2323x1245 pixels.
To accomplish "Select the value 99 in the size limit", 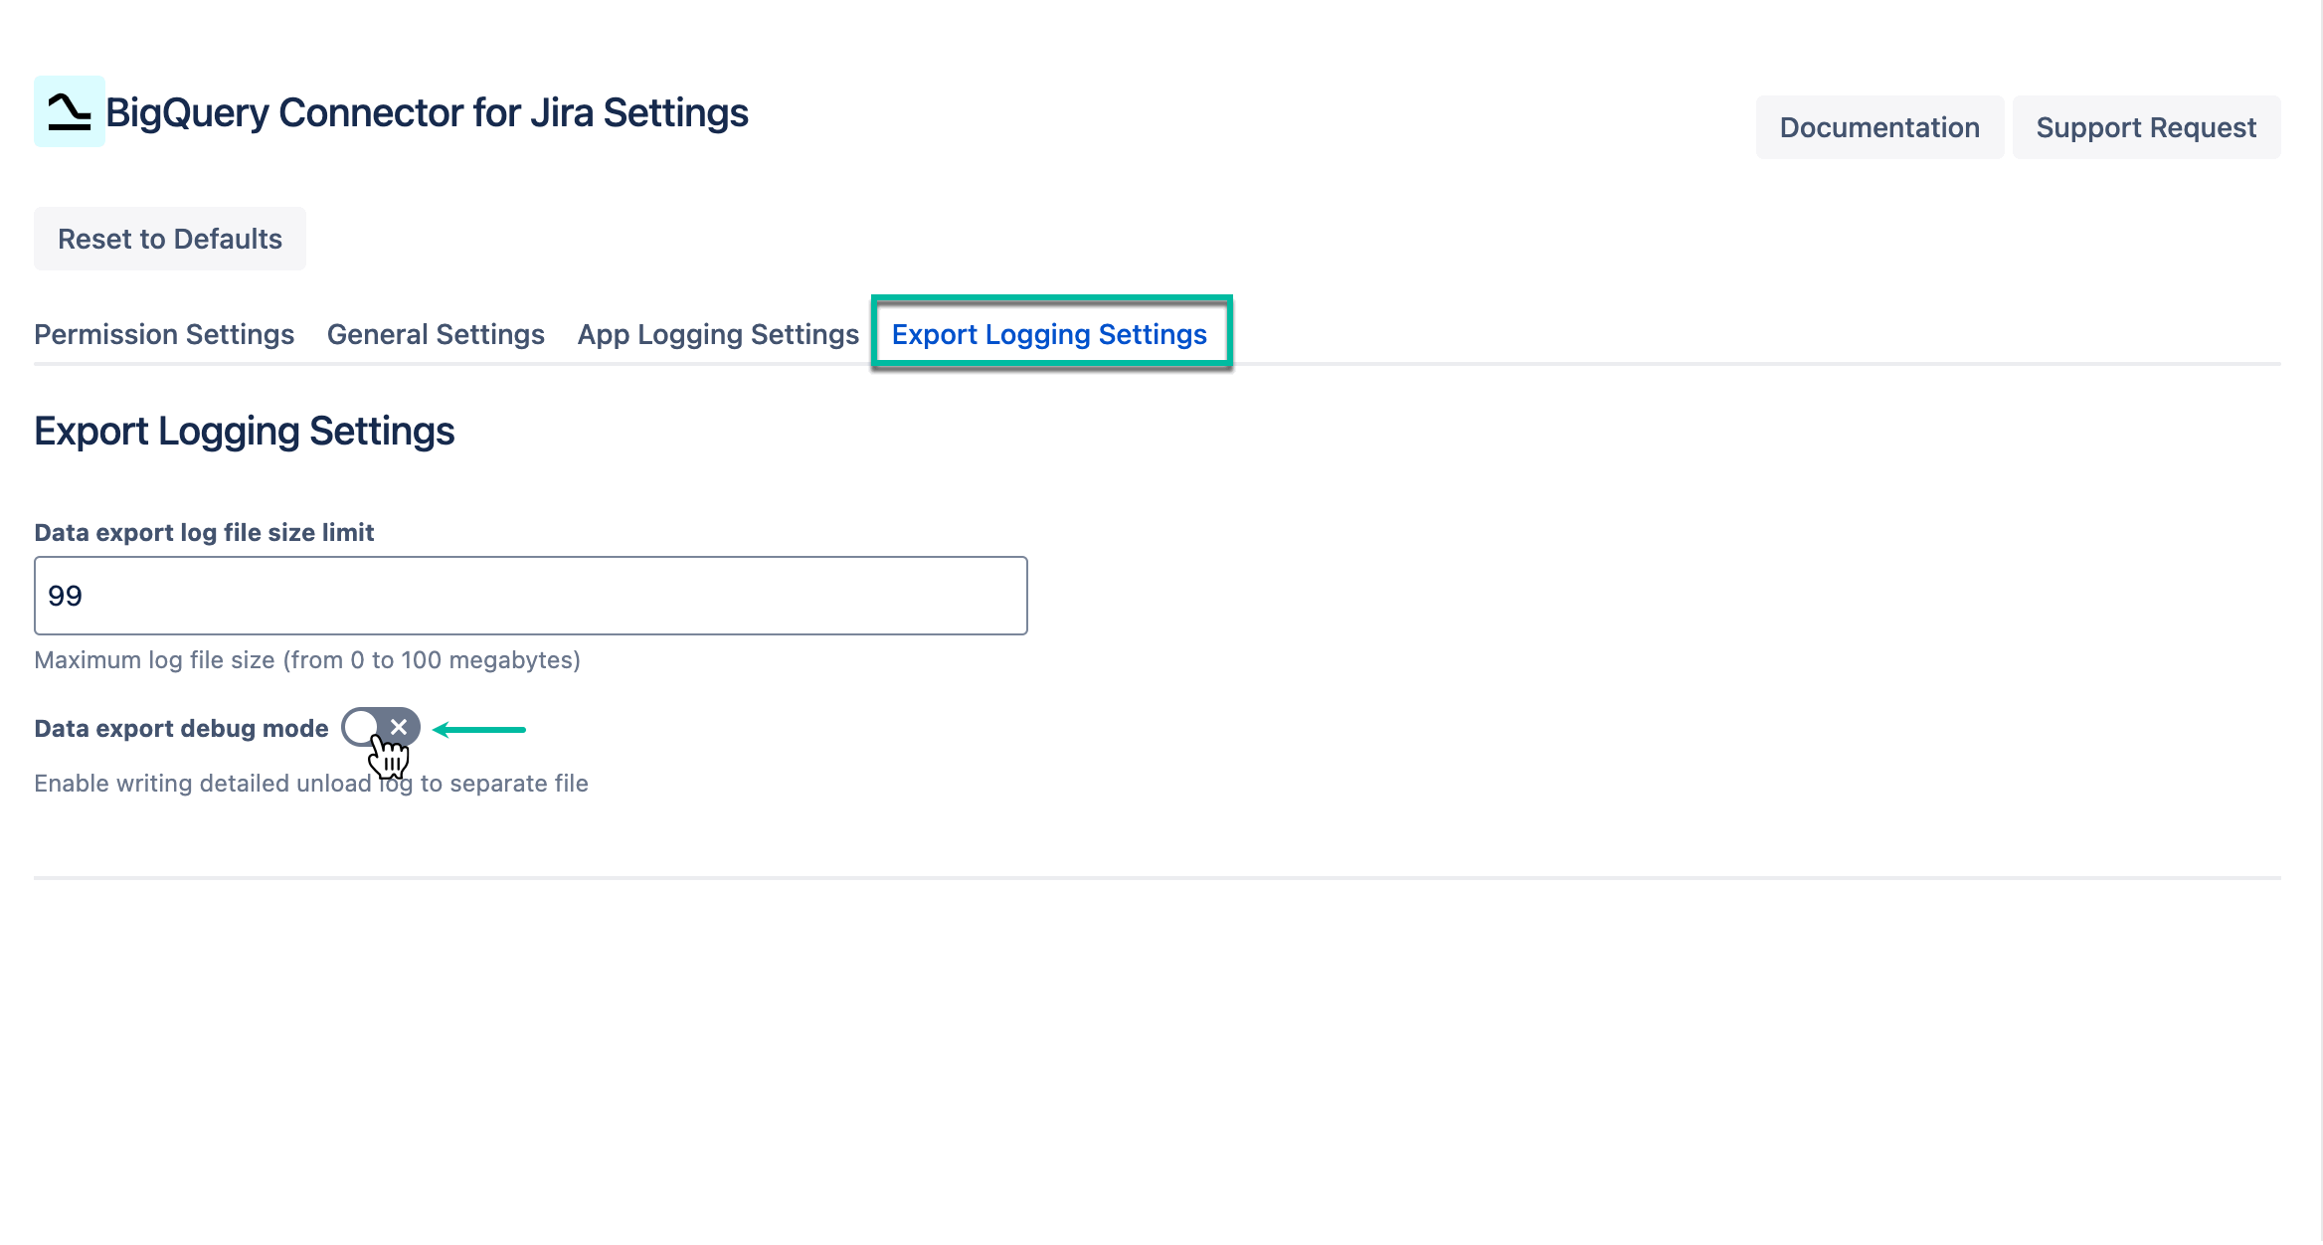I will [64, 595].
